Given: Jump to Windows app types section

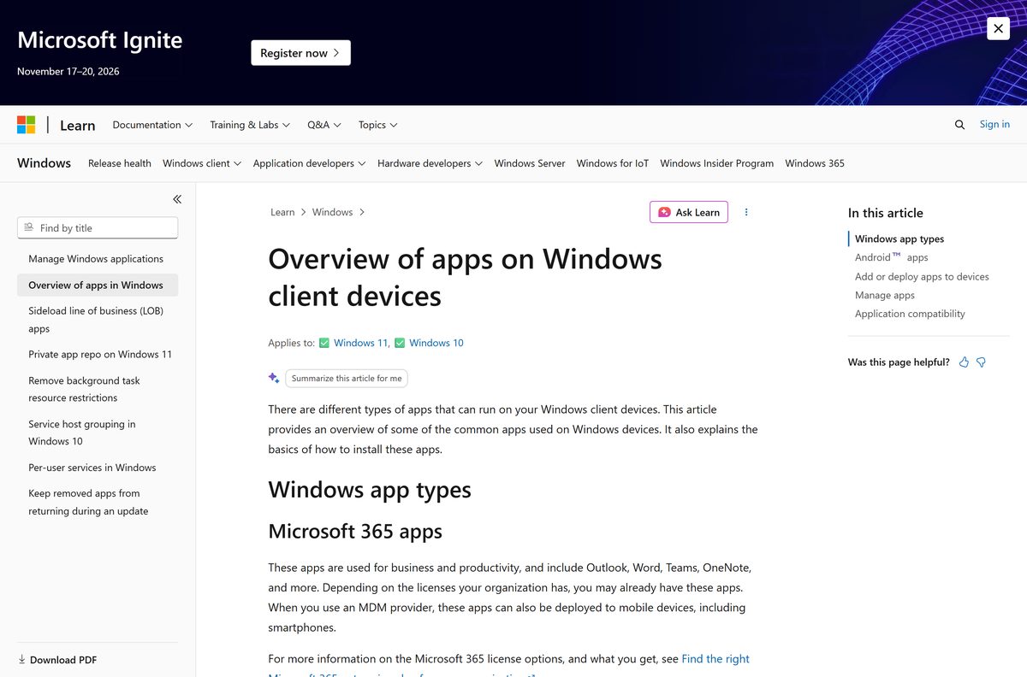Looking at the screenshot, I should click(x=899, y=239).
